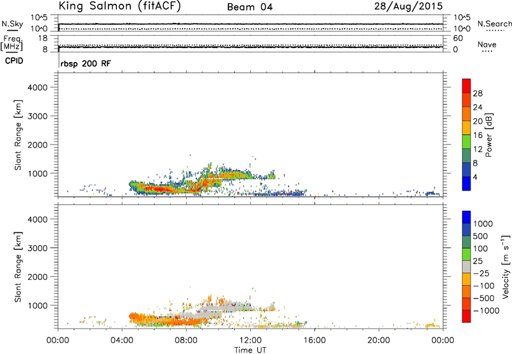Click the Velocity [m s-1] colorbar label
This screenshot has height=354, width=512.
tap(506, 266)
